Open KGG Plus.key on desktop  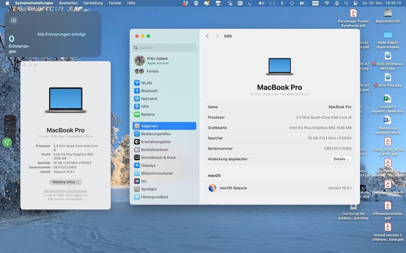388,80
